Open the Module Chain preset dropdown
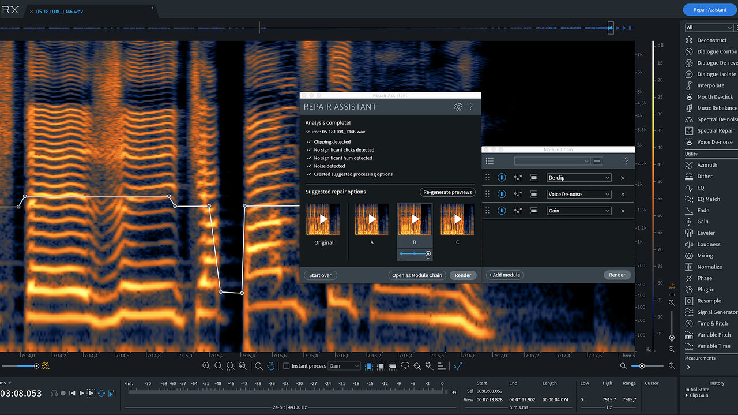 [552, 161]
